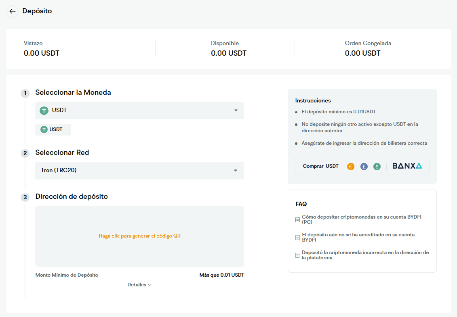The height and width of the screenshot is (317, 457).
Task: Click the Seleccionar Red heading
Action: click(62, 153)
